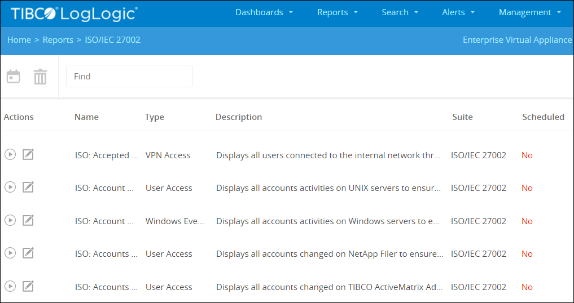The height and width of the screenshot is (303, 574).
Task: Select the 'ISO: Accepted ...' report name
Action: coord(107,155)
